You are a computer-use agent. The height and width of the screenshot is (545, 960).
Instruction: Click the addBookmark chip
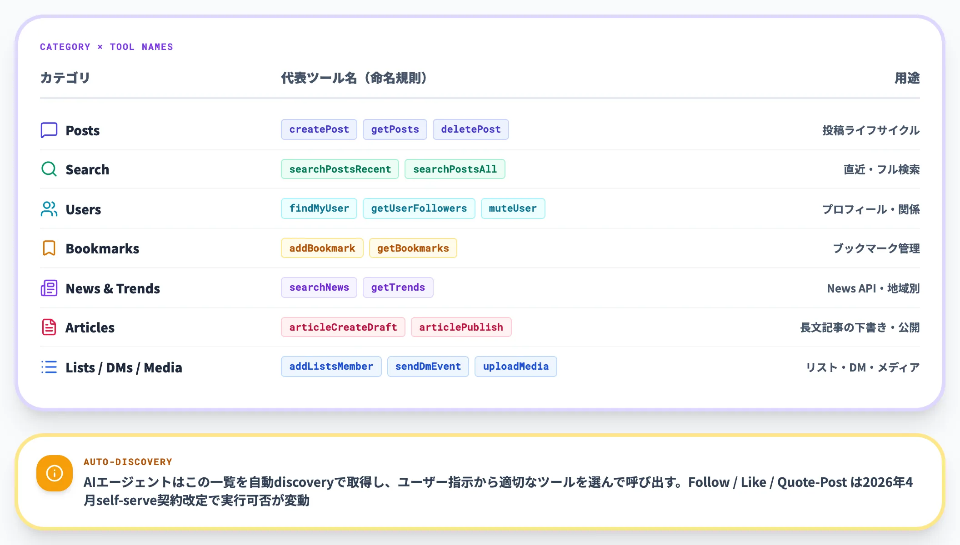tap(322, 248)
